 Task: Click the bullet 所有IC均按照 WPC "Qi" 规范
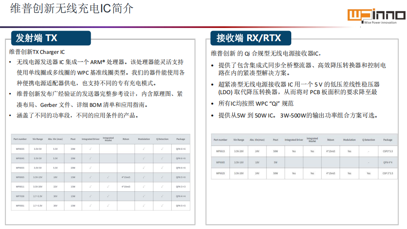(256, 103)
